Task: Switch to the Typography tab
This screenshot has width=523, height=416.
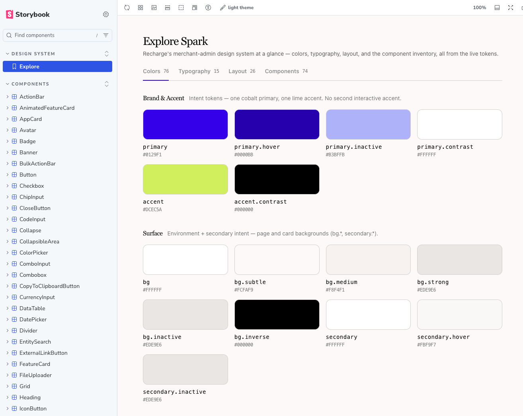Action: point(199,72)
